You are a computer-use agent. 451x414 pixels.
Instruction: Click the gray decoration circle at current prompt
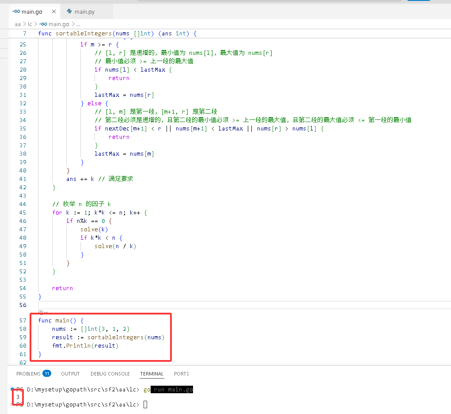[12, 405]
